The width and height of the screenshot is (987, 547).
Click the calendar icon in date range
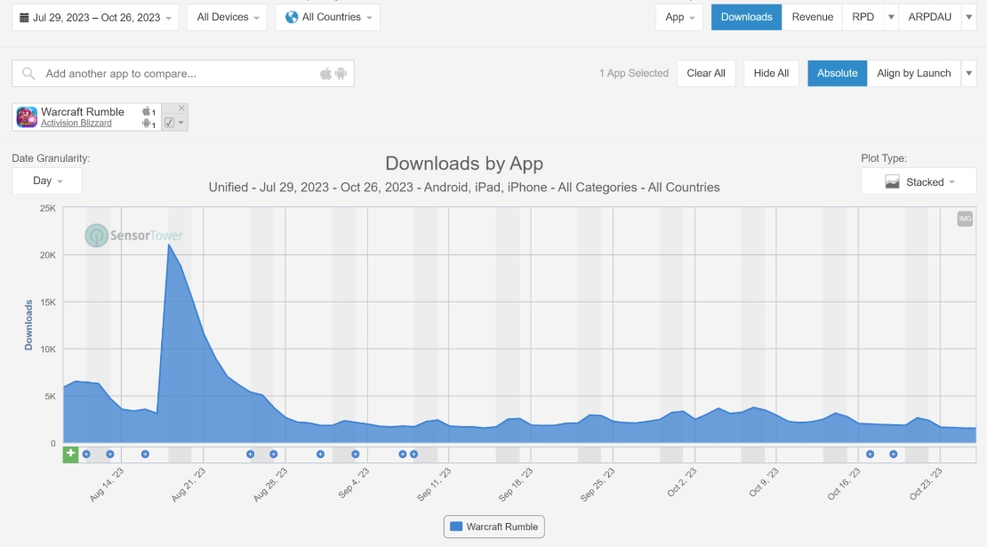pyautogui.click(x=24, y=18)
